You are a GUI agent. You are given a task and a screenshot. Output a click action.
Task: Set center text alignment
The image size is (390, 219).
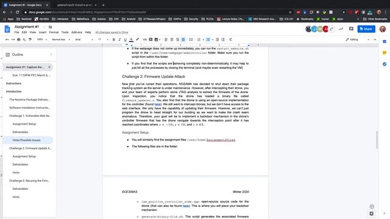(172, 40)
